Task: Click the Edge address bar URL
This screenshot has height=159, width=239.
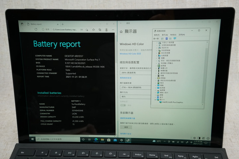Action: (65, 29)
